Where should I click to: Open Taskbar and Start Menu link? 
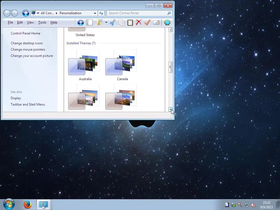pyautogui.click(x=28, y=104)
